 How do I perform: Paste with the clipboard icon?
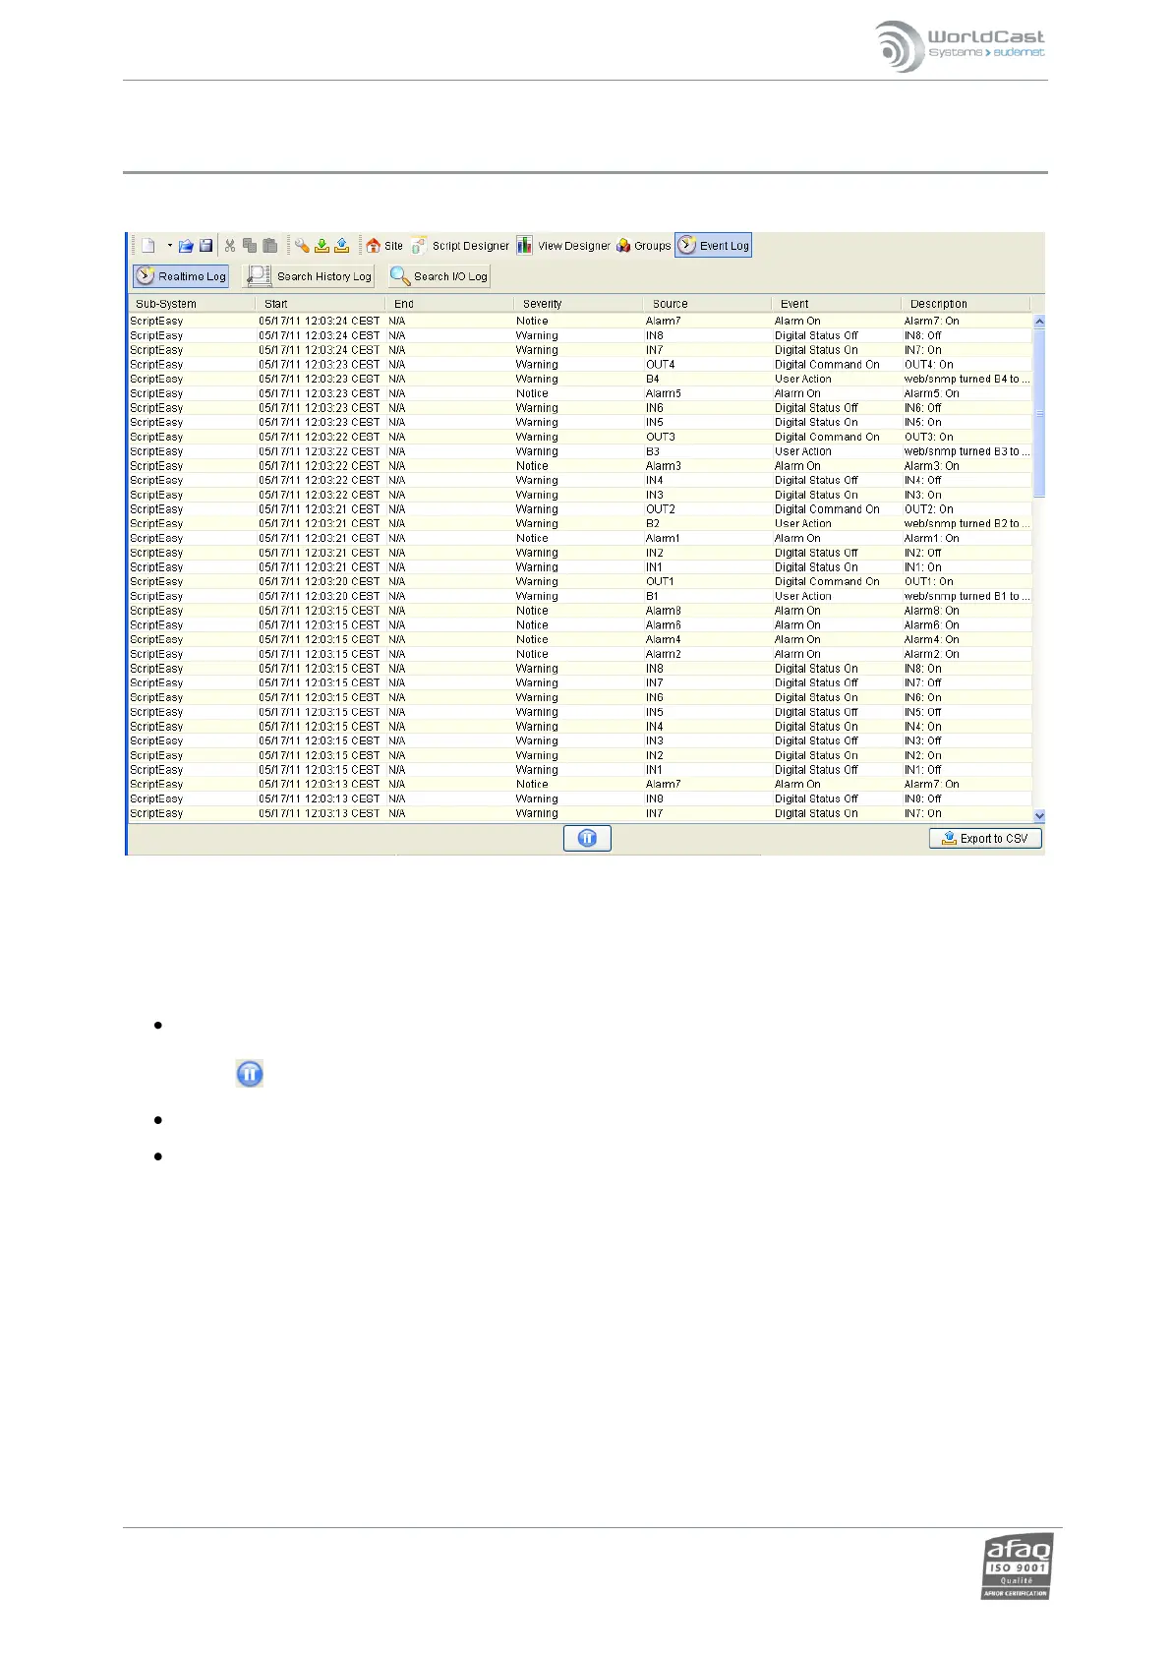269,246
